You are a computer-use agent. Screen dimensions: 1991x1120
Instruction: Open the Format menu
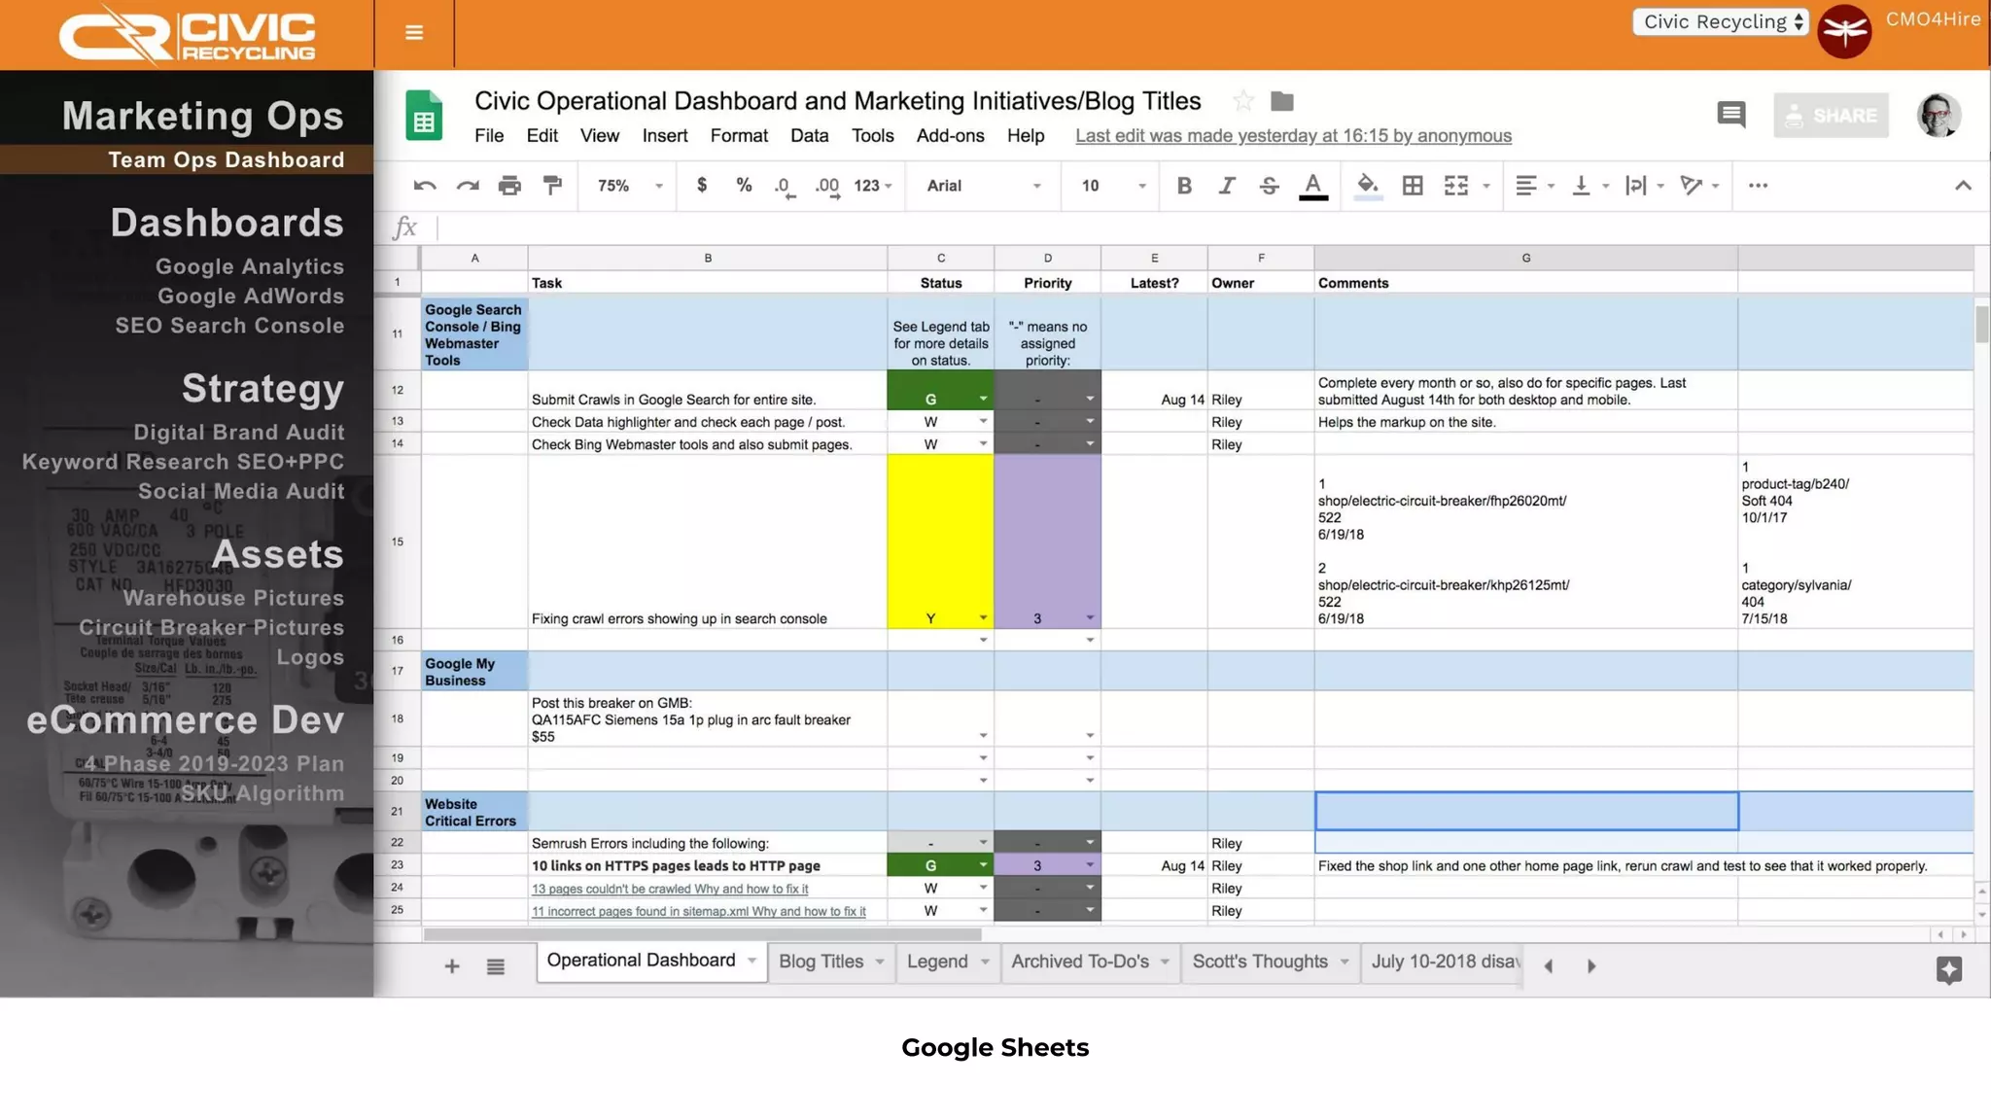(739, 136)
